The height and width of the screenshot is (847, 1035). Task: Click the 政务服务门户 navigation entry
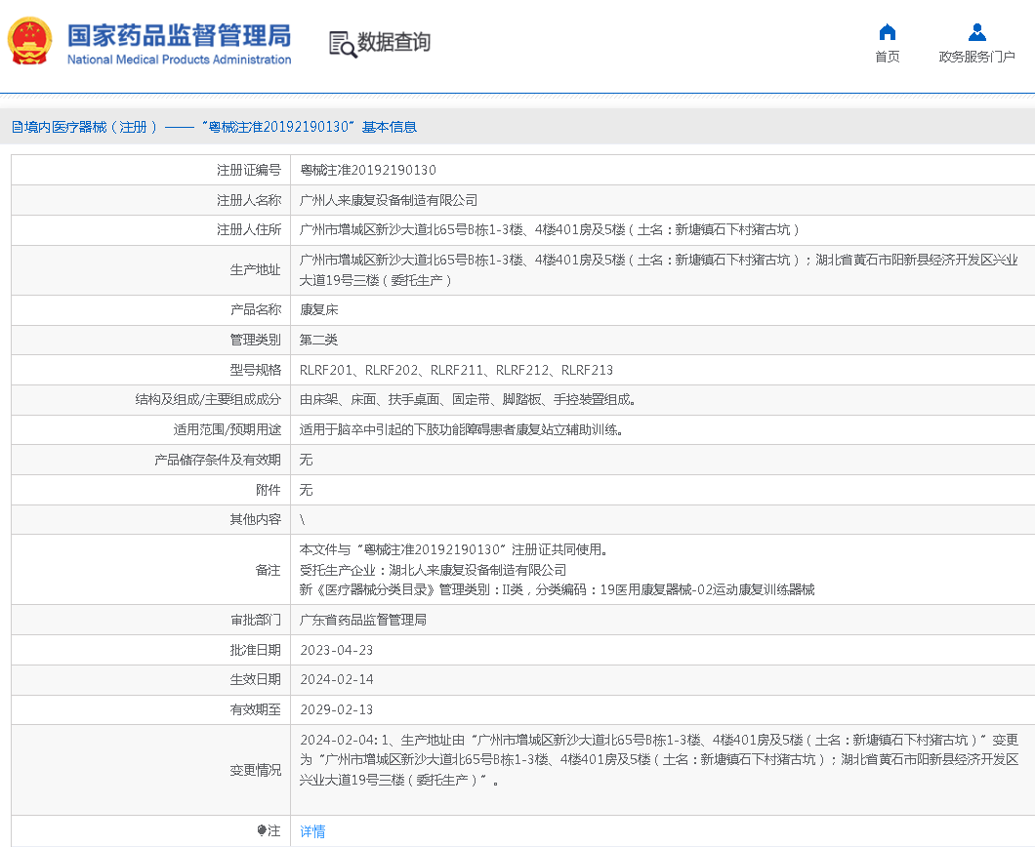[x=975, y=56]
